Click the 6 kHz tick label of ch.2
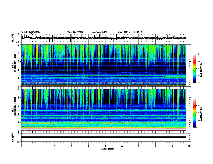The height and width of the screenshot is (164, 213). tap(19, 106)
